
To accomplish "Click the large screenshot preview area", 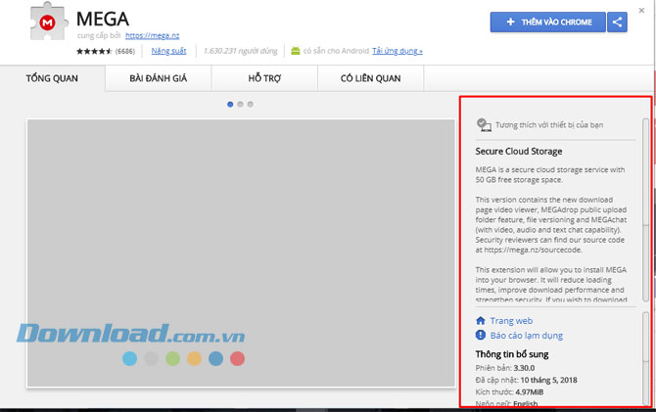I will tap(241, 253).
